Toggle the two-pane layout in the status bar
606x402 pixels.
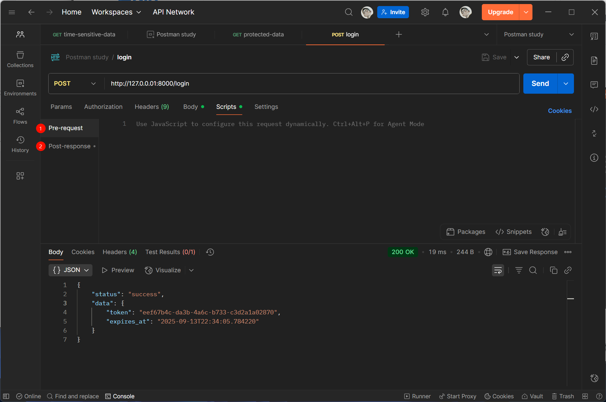pyautogui.click(x=585, y=396)
